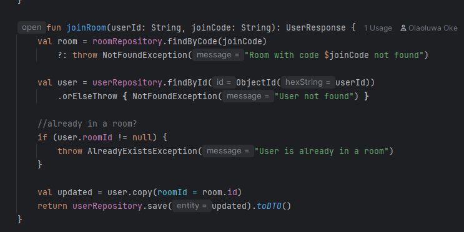Click 'message =' hint in AlreadyExistsException call
The width and height of the screenshot is (464, 232).
(x=228, y=151)
